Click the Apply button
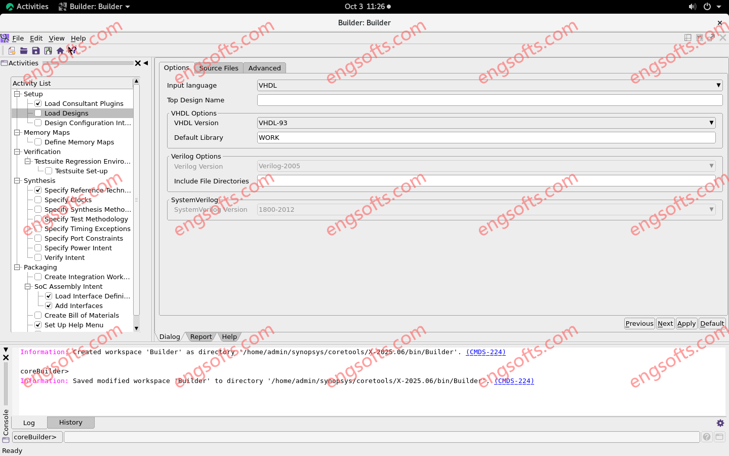Viewport: 729px width, 456px height. click(686, 324)
